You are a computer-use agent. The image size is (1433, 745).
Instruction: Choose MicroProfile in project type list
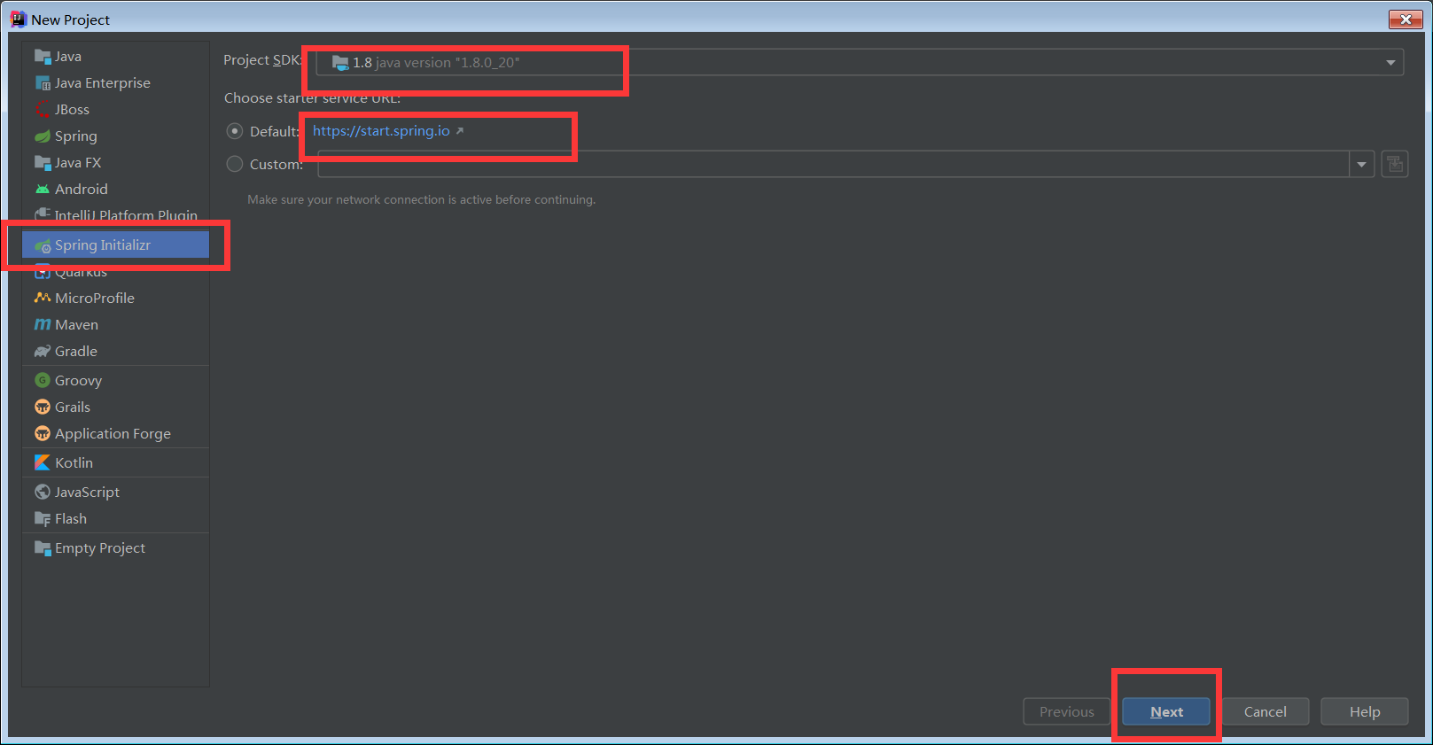pyautogui.click(x=115, y=299)
